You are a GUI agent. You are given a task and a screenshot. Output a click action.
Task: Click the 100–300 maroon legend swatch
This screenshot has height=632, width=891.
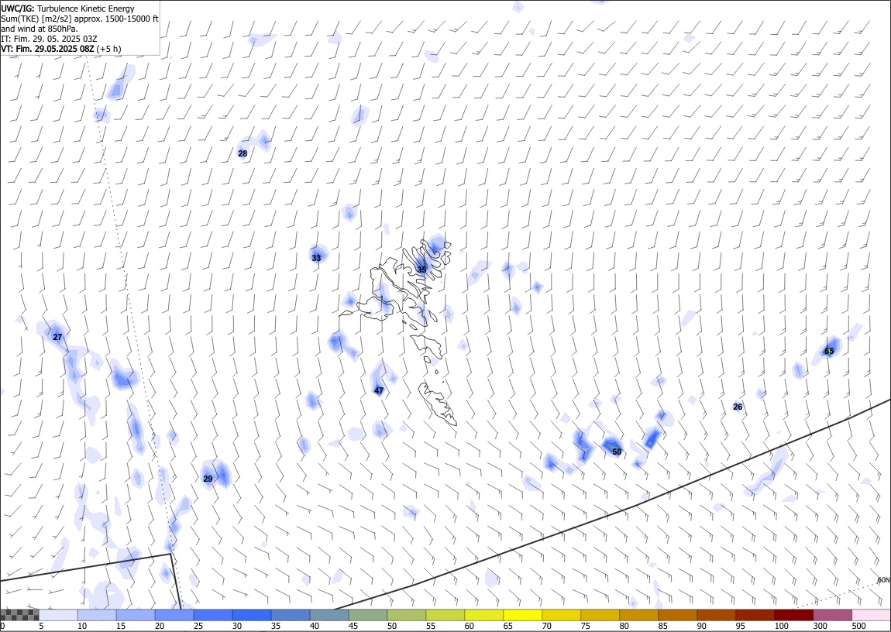tap(793, 615)
